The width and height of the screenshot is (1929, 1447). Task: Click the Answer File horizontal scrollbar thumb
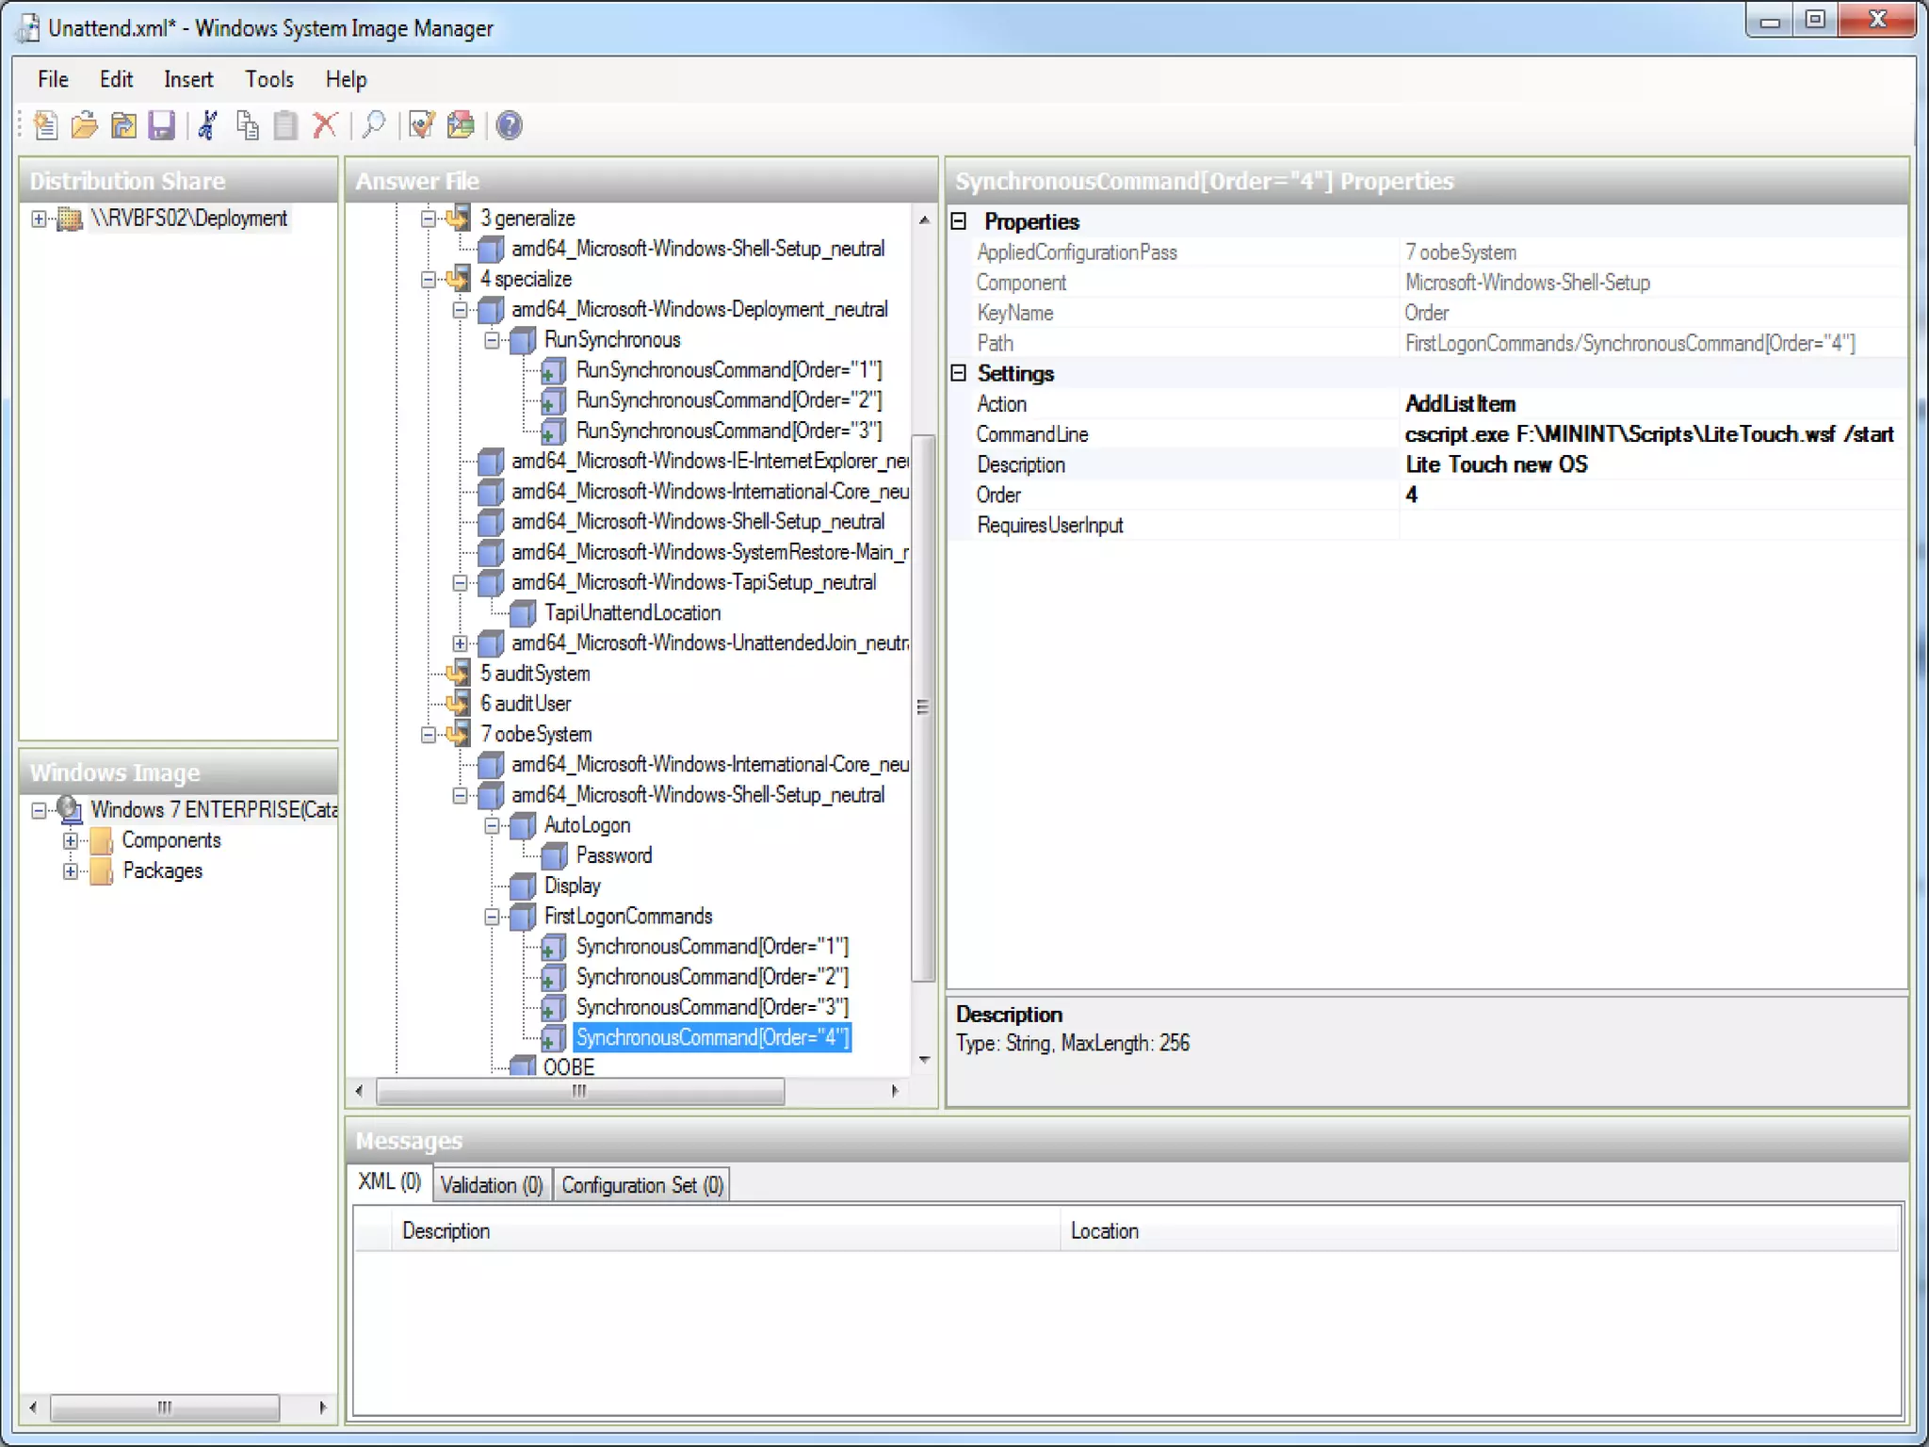pos(580,1091)
